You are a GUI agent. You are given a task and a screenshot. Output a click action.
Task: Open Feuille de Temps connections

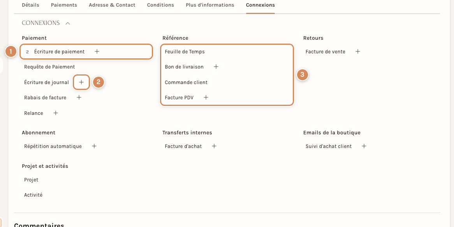[x=185, y=52]
